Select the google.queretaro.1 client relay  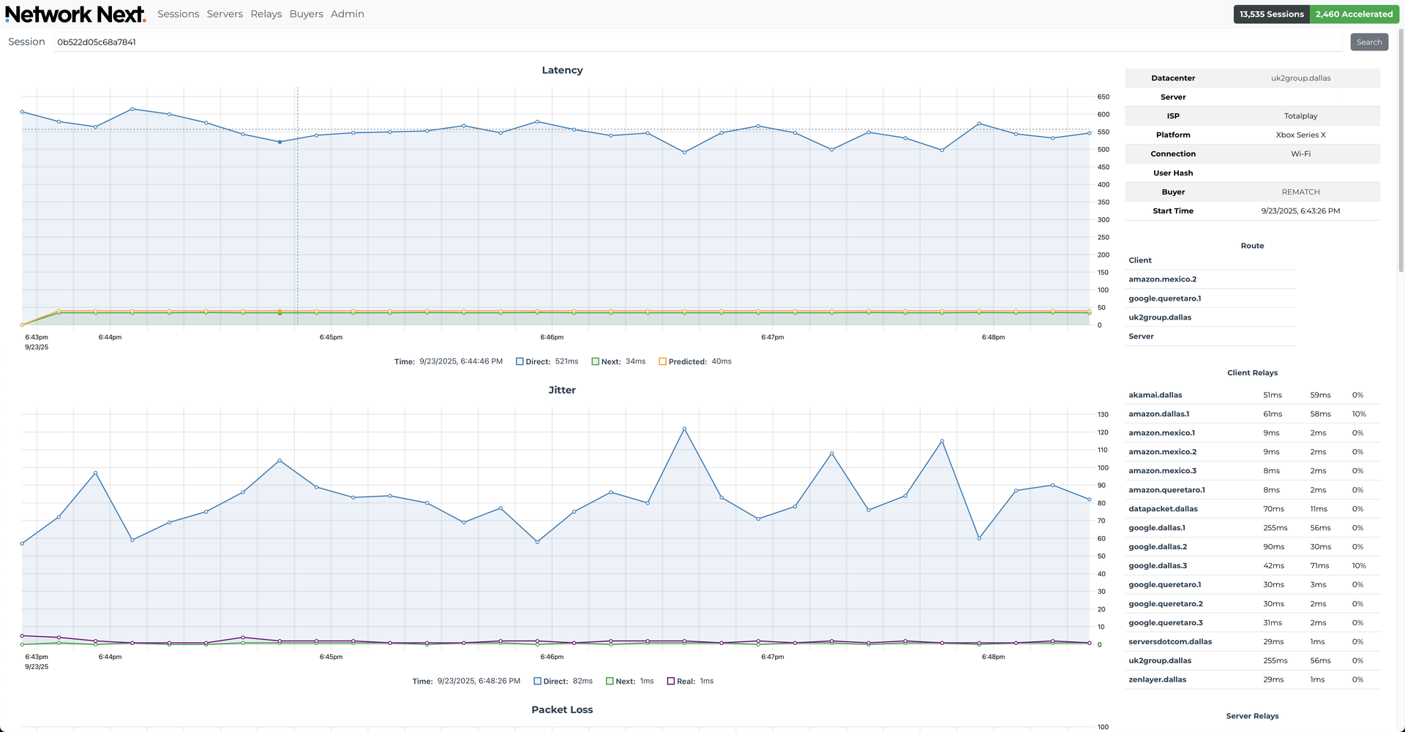tap(1165, 584)
